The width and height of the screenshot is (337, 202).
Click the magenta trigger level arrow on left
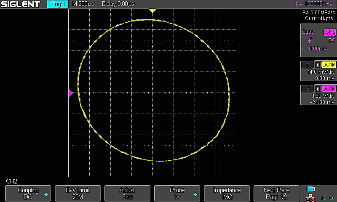click(x=71, y=93)
